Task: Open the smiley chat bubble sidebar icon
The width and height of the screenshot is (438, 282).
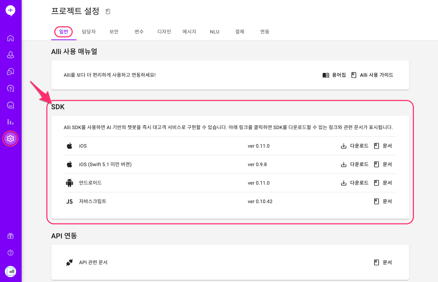Action: coord(10,105)
